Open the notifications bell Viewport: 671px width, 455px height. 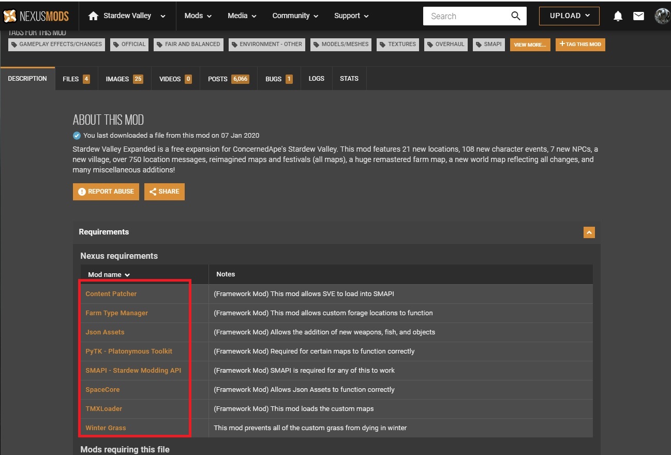tap(618, 16)
